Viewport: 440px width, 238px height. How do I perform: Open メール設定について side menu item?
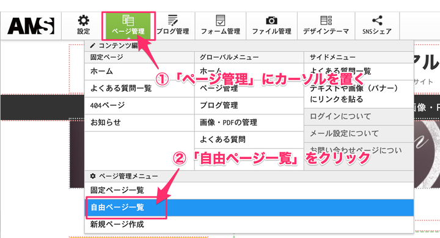click(359, 133)
